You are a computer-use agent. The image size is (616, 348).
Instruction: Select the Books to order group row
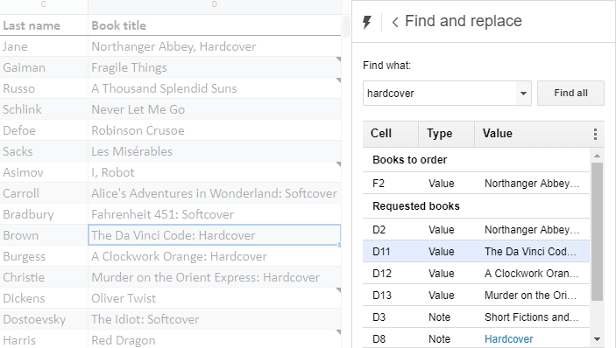[476, 160]
